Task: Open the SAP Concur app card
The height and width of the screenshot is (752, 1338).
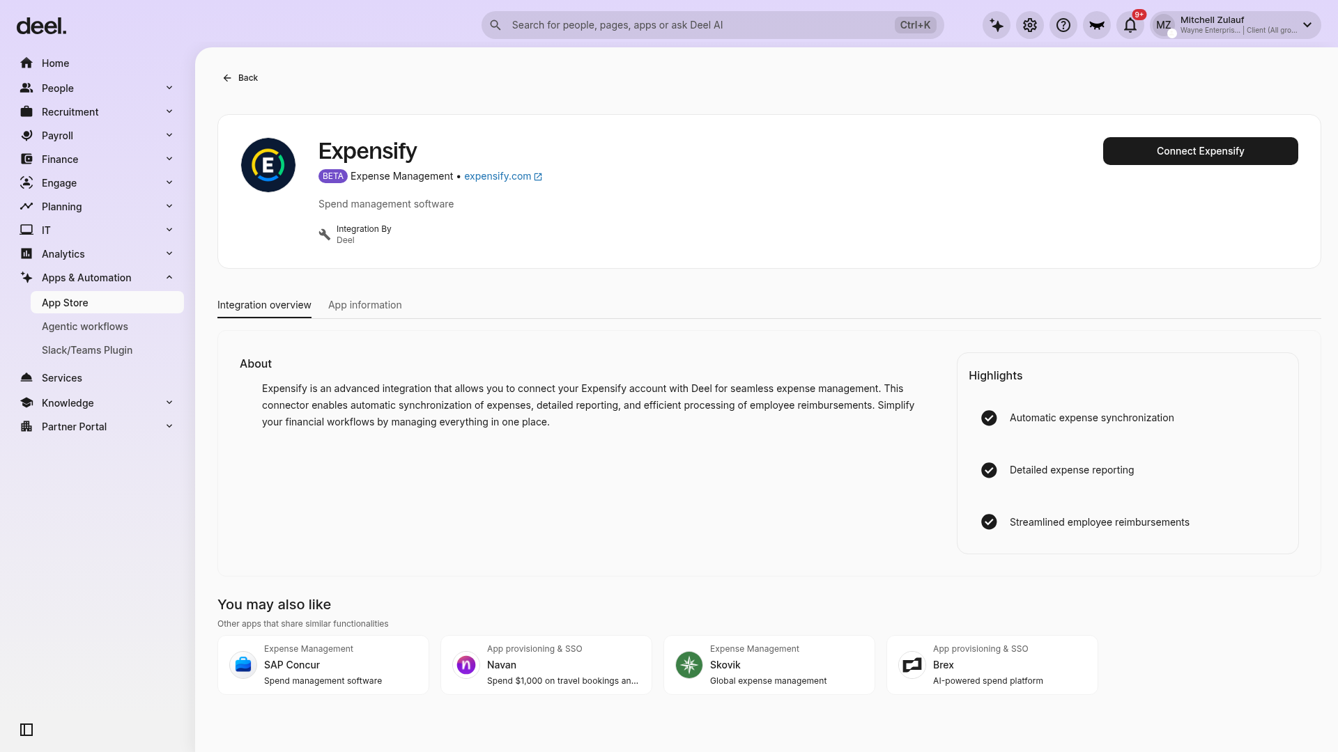Action: [323, 665]
